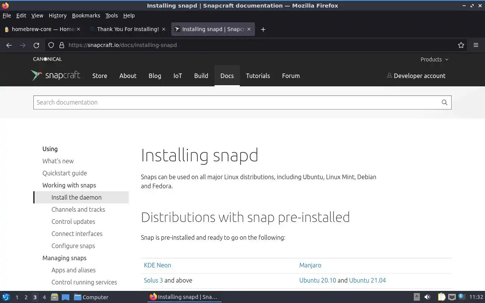This screenshot has width=485, height=303.
Task: Open the file manager taskbar icon
Action: [x=55, y=297]
